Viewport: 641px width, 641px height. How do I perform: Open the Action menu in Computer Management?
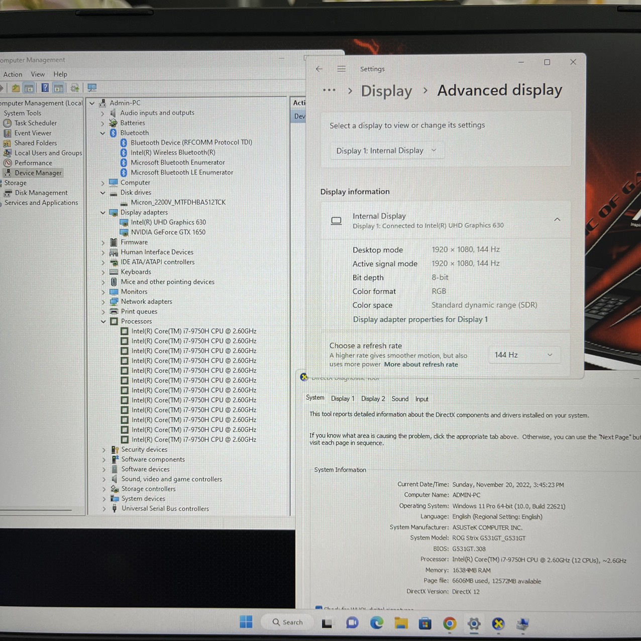tap(13, 74)
